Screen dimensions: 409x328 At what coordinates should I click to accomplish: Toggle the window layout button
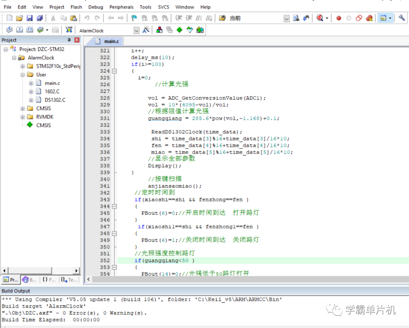(383, 18)
